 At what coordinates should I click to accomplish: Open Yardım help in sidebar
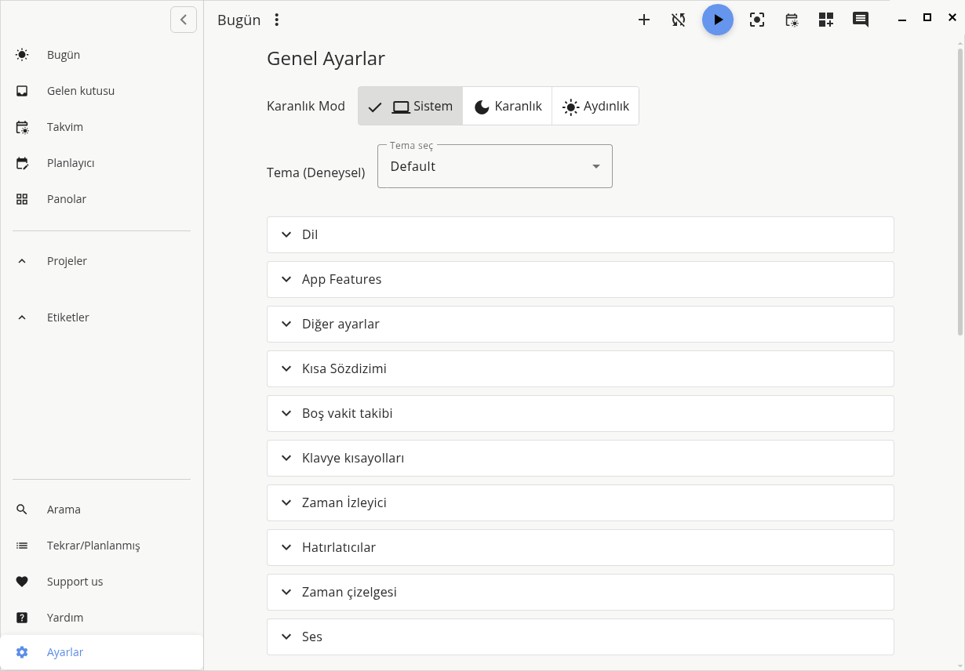click(x=64, y=618)
